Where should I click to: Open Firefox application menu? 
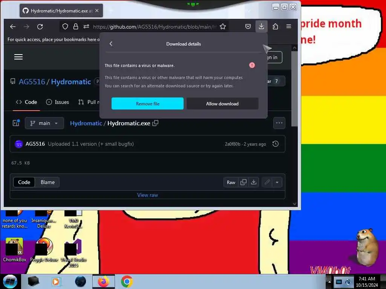tap(289, 26)
